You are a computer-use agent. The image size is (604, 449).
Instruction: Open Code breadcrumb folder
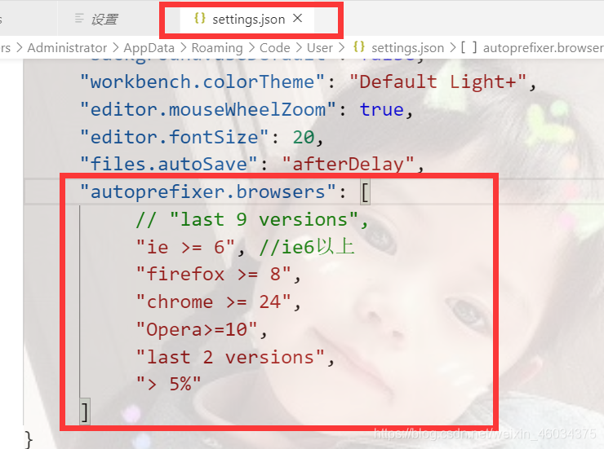(274, 47)
